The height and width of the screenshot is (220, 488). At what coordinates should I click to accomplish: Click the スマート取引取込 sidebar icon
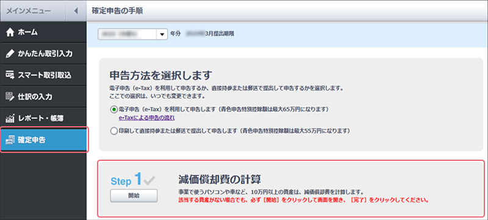coord(10,75)
